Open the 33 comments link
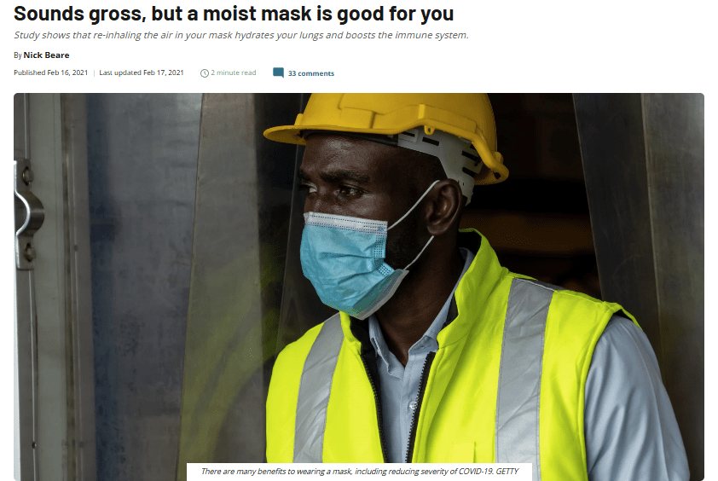Image resolution: width=718 pixels, height=481 pixels. (x=311, y=73)
